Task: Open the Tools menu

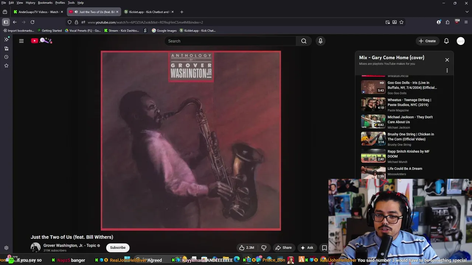Action: coord(71,3)
